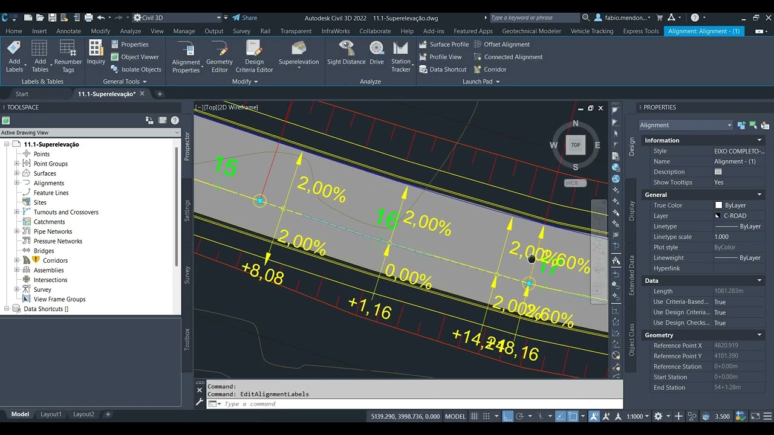774x435 pixels.
Task: Expand the Corridors tree node
Action: pos(17,260)
